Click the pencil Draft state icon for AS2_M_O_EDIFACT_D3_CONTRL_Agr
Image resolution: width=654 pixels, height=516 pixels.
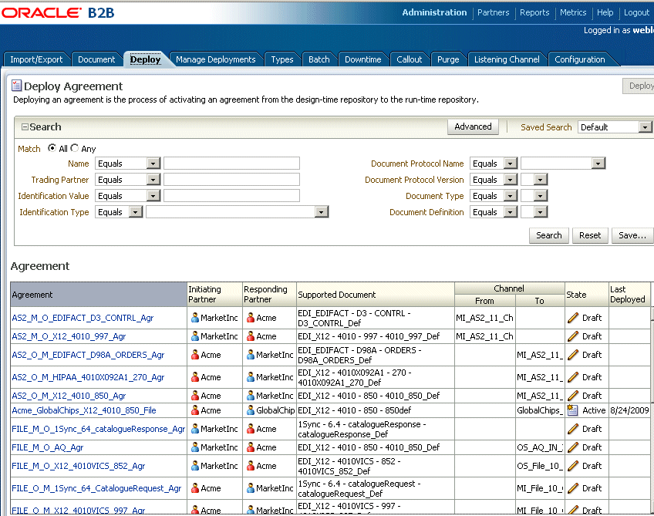(571, 318)
